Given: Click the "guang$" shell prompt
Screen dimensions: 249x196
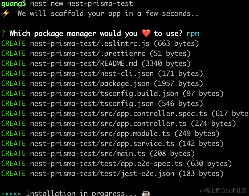Looking at the screenshot, I should pos(14,4).
